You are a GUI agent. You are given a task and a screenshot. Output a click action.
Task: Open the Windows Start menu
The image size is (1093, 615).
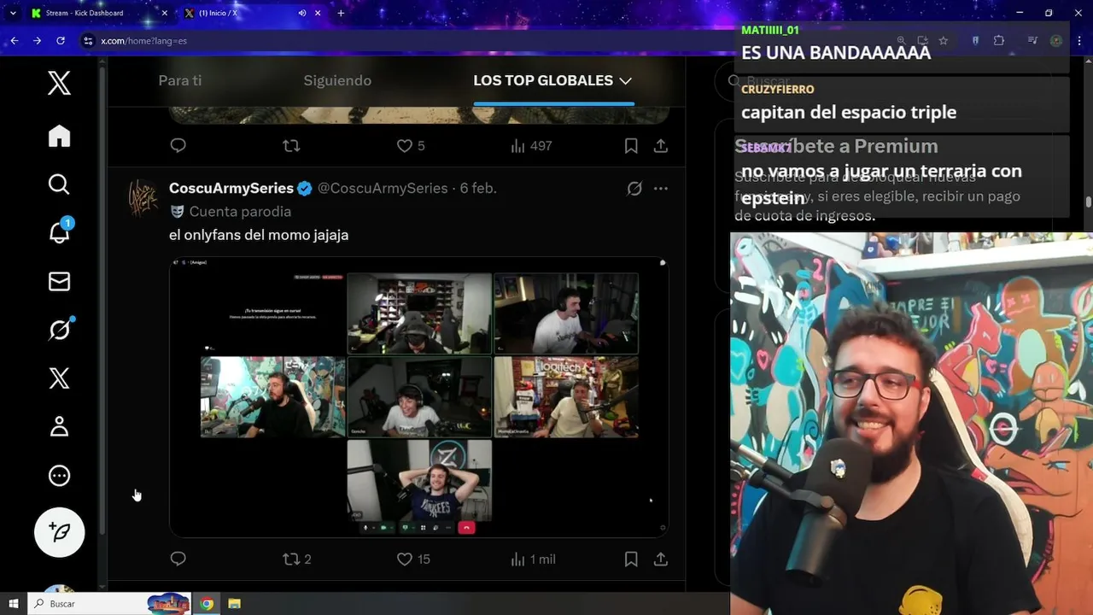click(13, 604)
